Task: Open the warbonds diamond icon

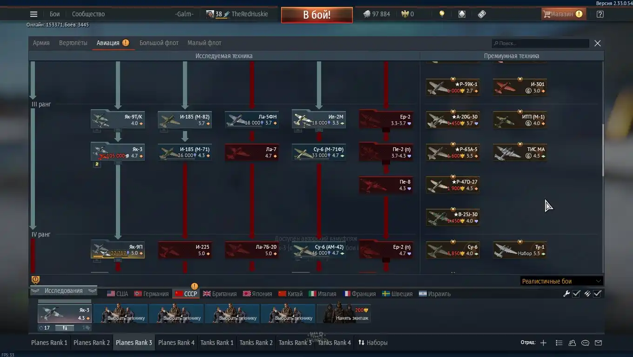Action: point(462,14)
